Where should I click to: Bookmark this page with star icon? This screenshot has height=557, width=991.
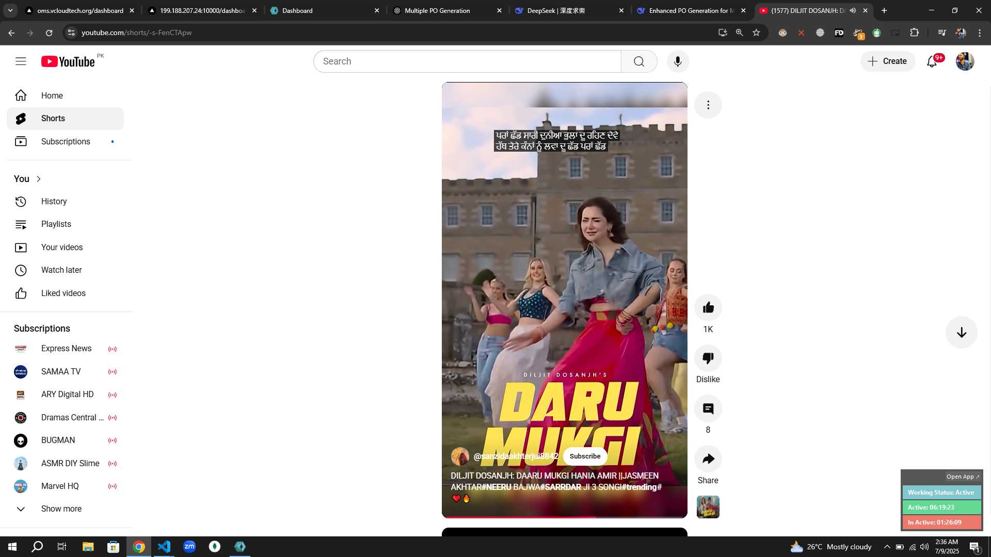pos(756,33)
